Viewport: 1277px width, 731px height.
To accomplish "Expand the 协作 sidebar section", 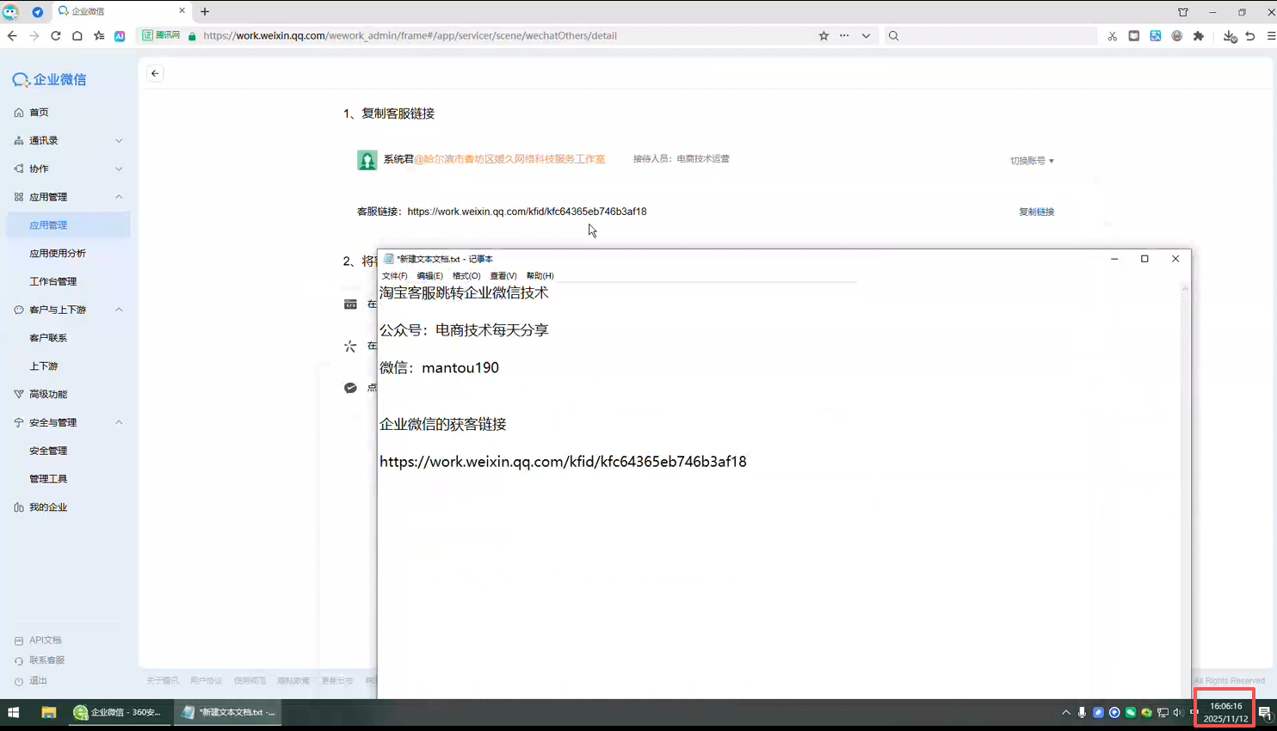I will pyautogui.click(x=119, y=169).
